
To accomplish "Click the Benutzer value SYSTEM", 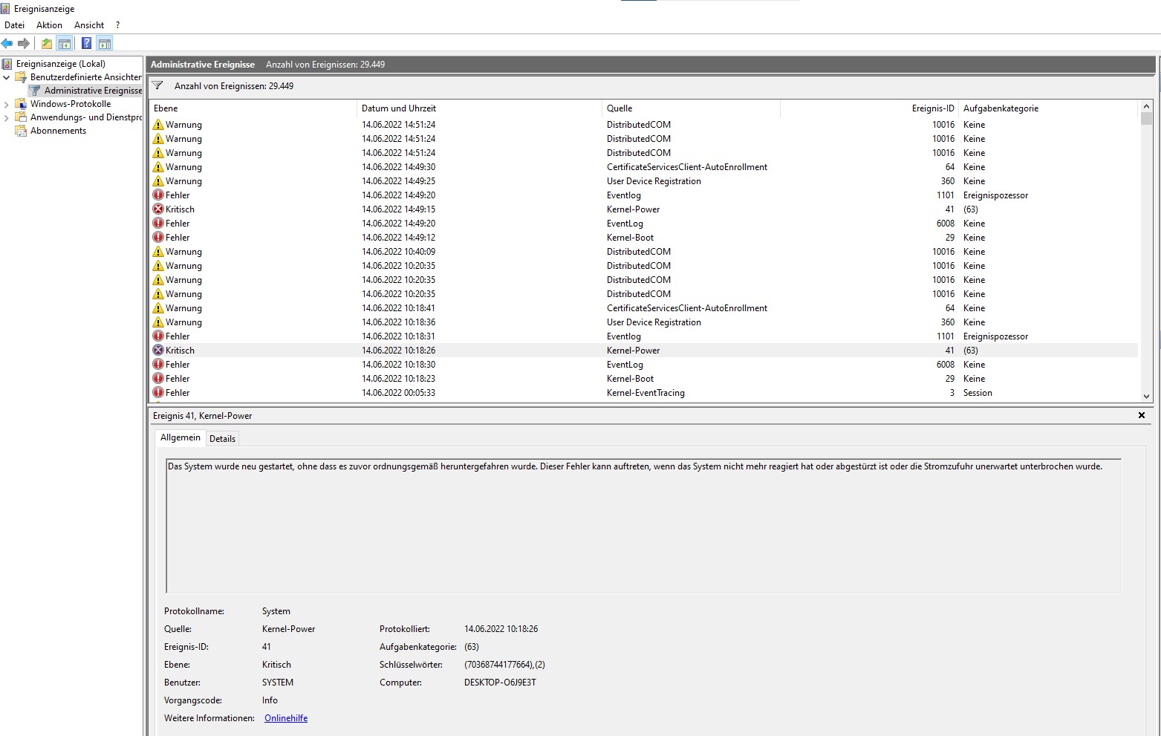I will (x=278, y=683).
